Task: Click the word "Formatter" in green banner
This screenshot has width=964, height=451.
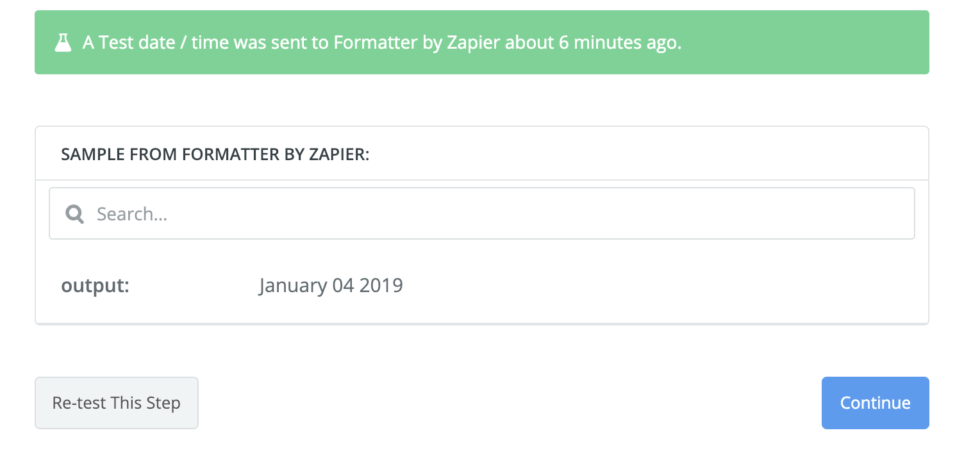Action: point(375,43)
